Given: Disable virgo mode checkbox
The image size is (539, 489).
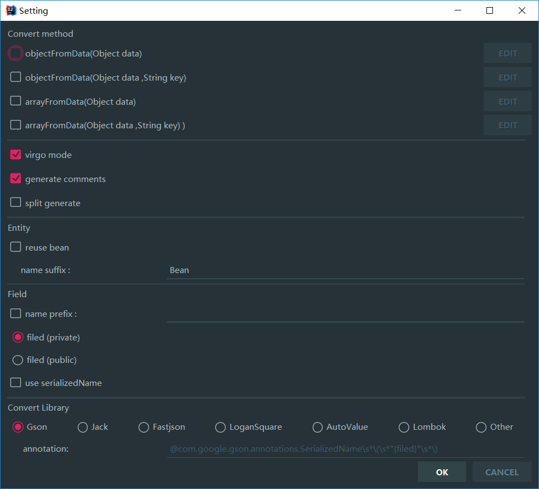Looking at the screenshot, I should pyautogui.click(x=16, y=155).
